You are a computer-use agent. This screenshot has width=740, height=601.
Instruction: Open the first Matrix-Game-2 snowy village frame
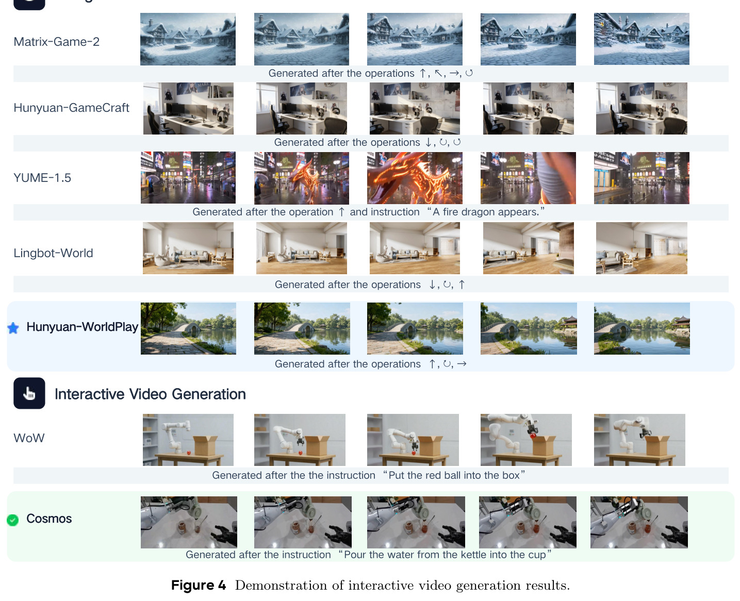pyautogui.click(x=188, y=39)
